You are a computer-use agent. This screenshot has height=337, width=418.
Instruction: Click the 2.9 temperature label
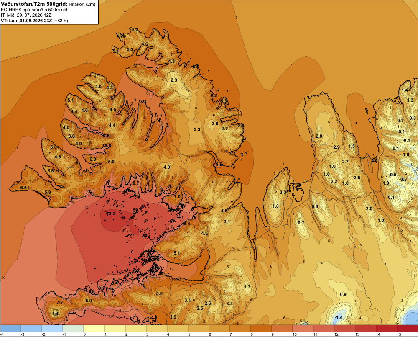click(x=336, y=147)
